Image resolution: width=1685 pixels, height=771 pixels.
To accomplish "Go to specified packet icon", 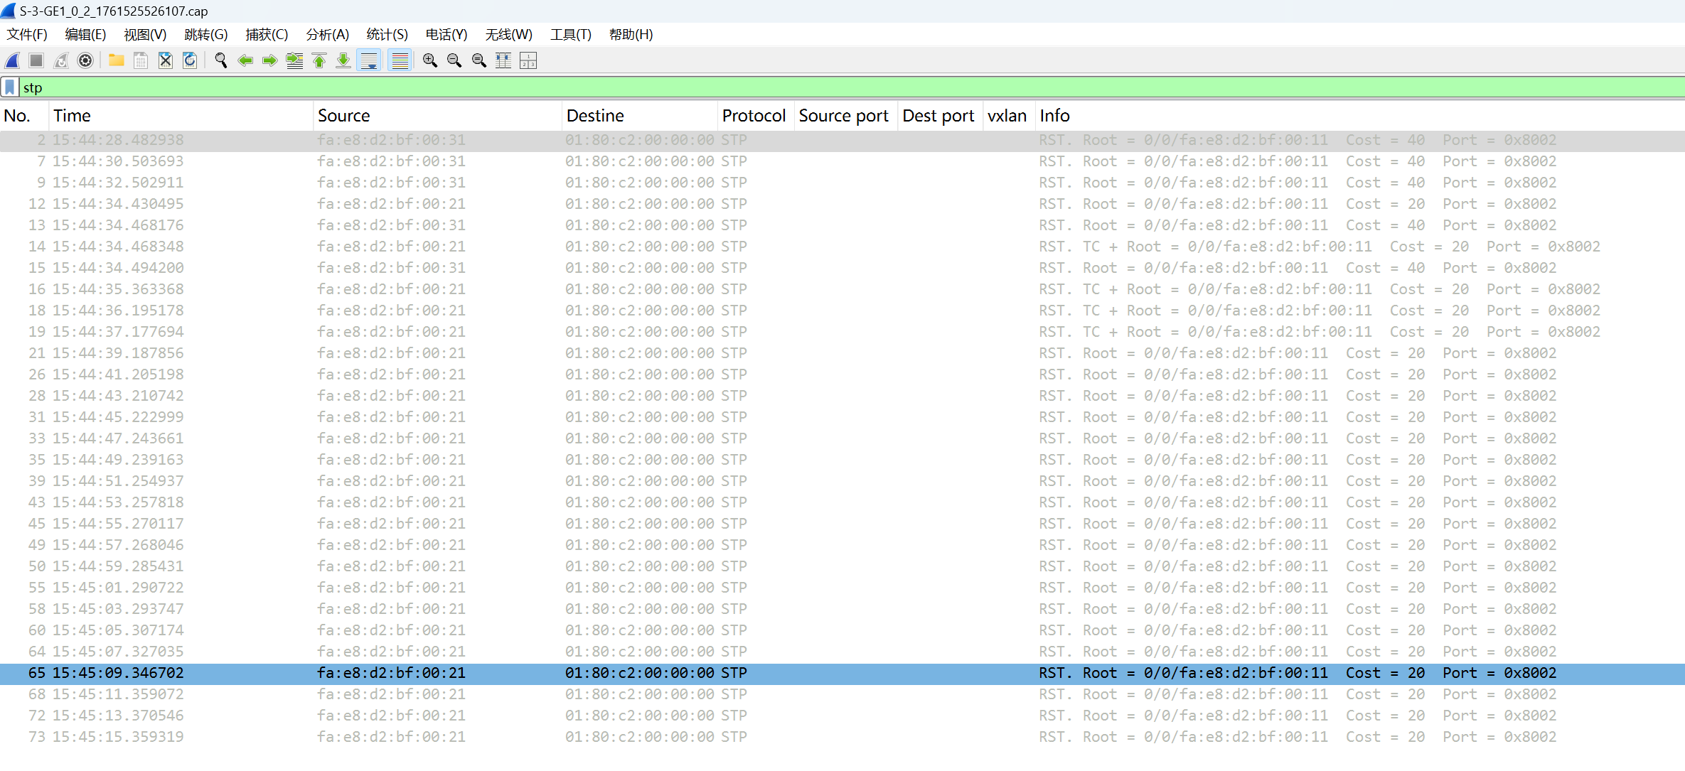I will (x=294, y=60).
